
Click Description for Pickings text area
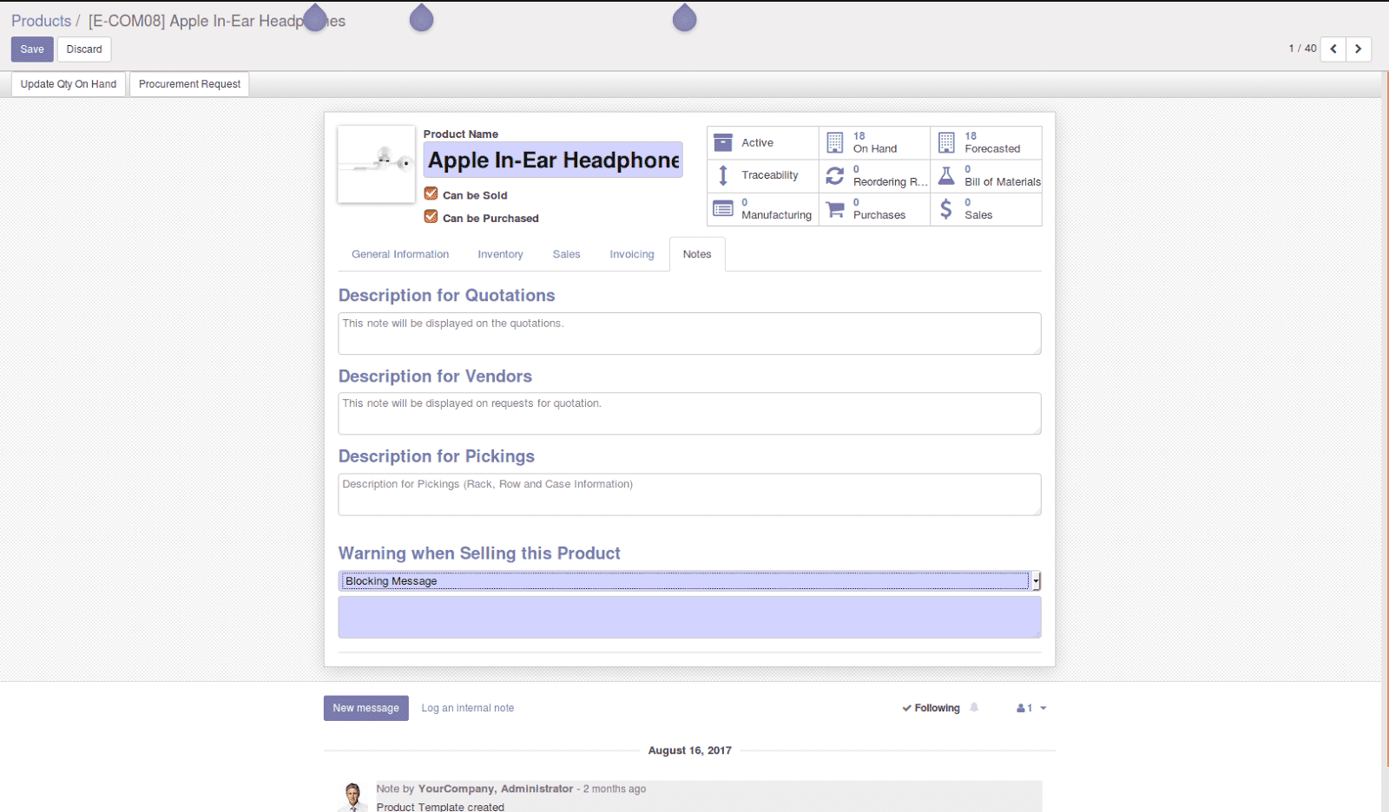click(689, 494)
